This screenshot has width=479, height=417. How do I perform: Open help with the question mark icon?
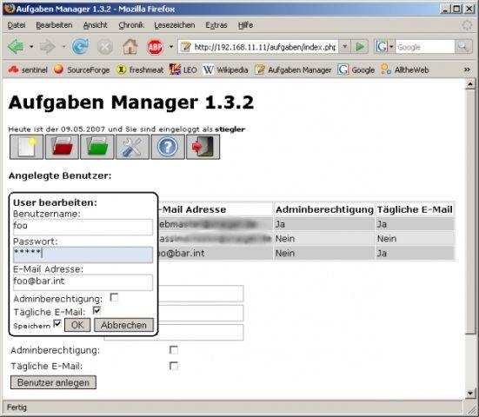[168, 147]
